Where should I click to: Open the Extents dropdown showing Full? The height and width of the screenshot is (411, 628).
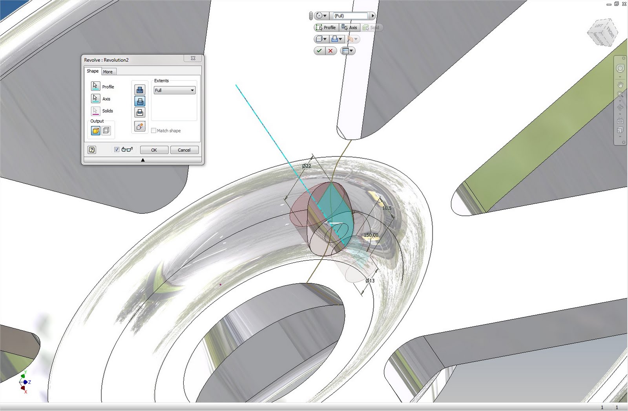(174, 90)
